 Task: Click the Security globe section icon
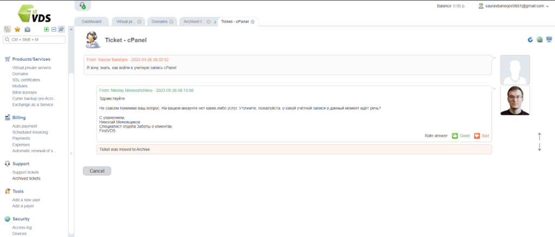click(7, 219)
